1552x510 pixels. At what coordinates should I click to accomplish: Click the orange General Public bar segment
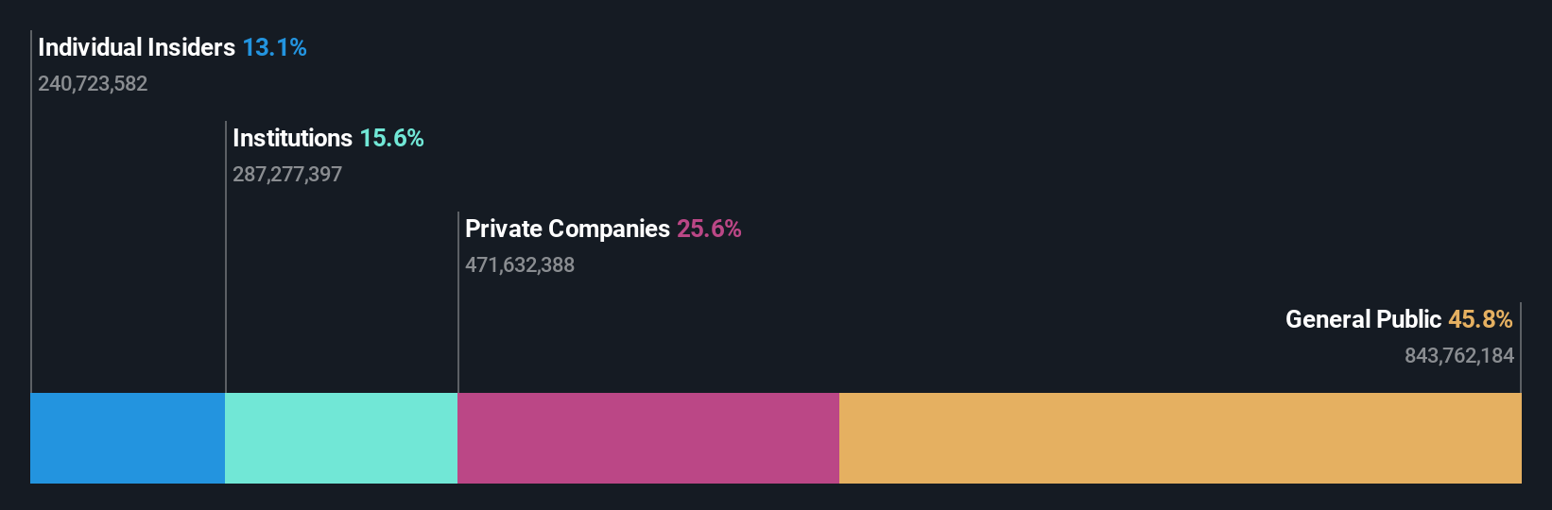click(1181, 438)
